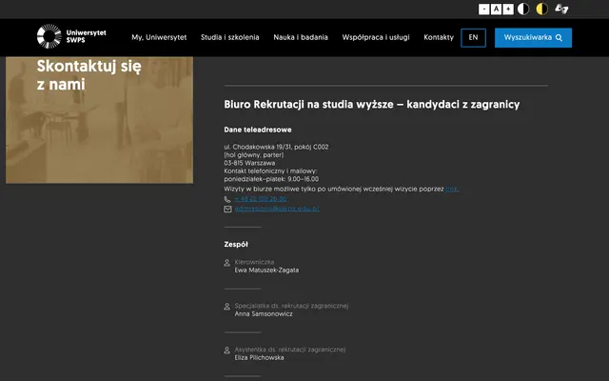The height and width of the screenshot is (381, 609).
Task: Toggle black-and-white contrast mode
Action: tap(523, 9)
